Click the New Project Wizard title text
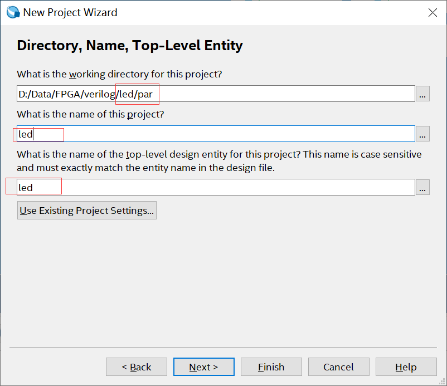 pos(70,12)
